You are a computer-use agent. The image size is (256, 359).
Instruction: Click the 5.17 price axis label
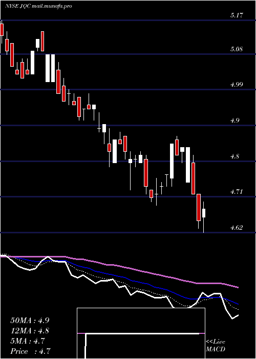click(x=237, y=15)
